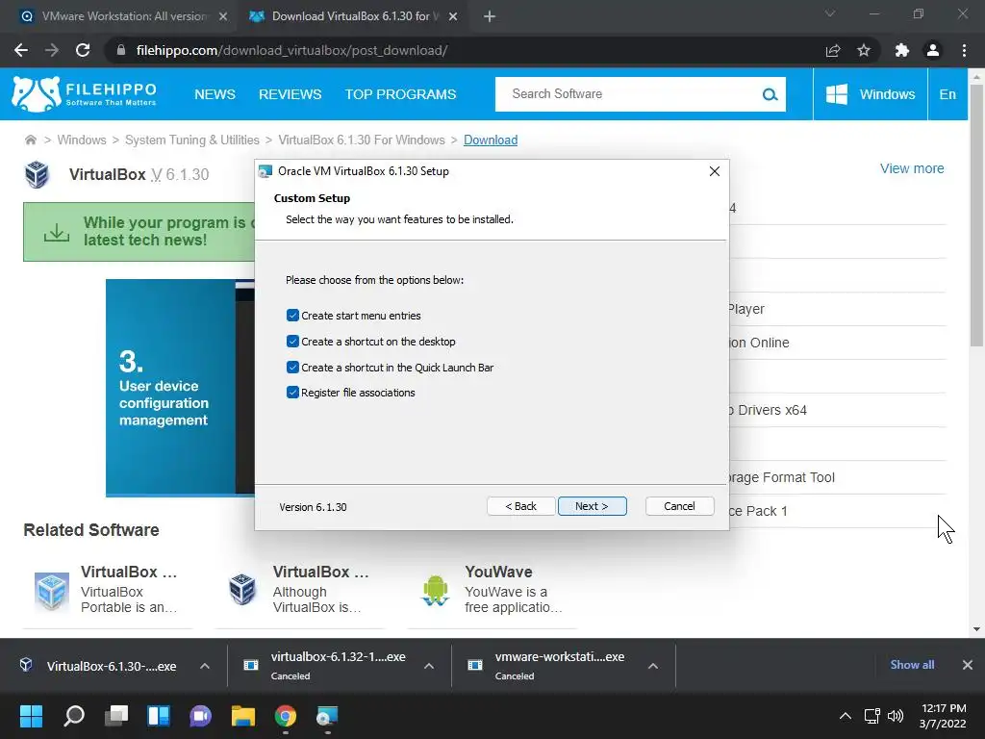Expand vmware-workstation download options
985x739 pixels.
click(x=653, y=666)
